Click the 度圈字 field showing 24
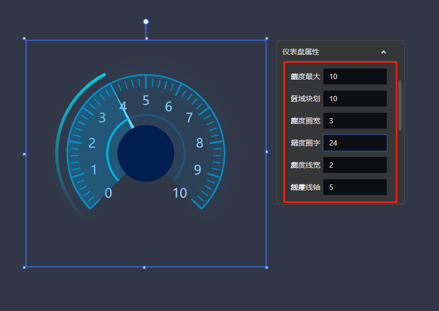The height and width of the screenshot is (311, 439). point(355,143)
